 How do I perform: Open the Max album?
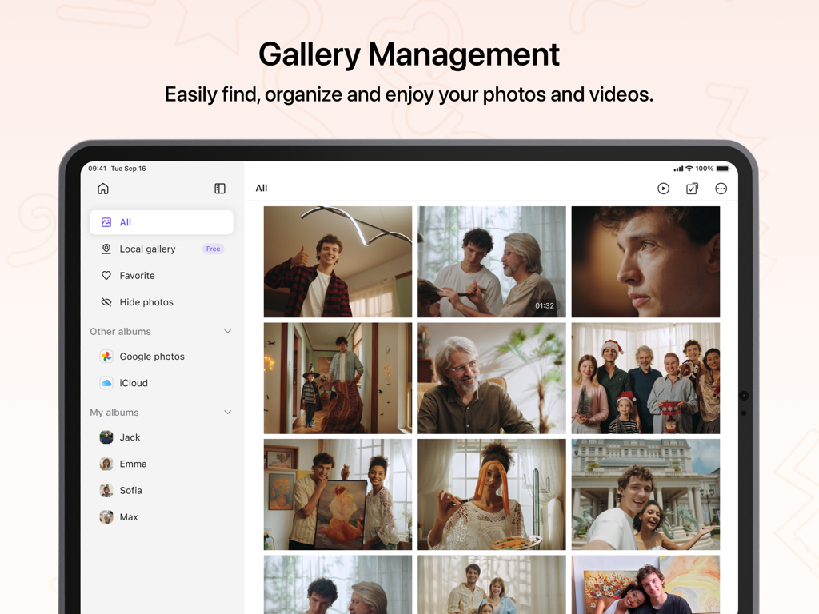pyautogui.click(x=126, y=517)
